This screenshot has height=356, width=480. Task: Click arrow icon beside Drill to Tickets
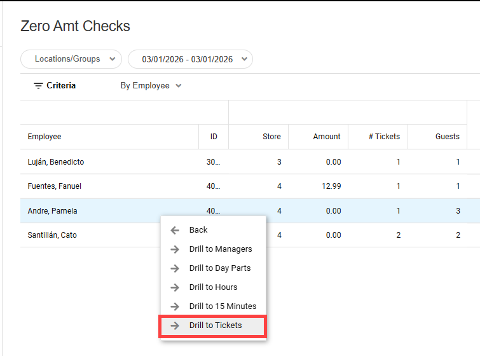click(175, 325)
